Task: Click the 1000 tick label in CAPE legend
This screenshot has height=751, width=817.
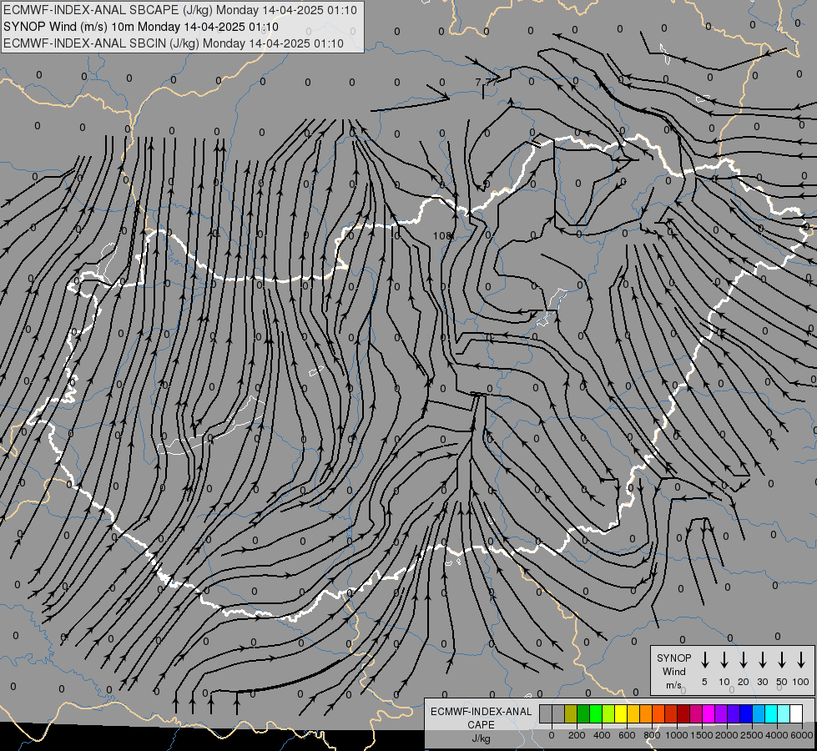Action: 676,735
